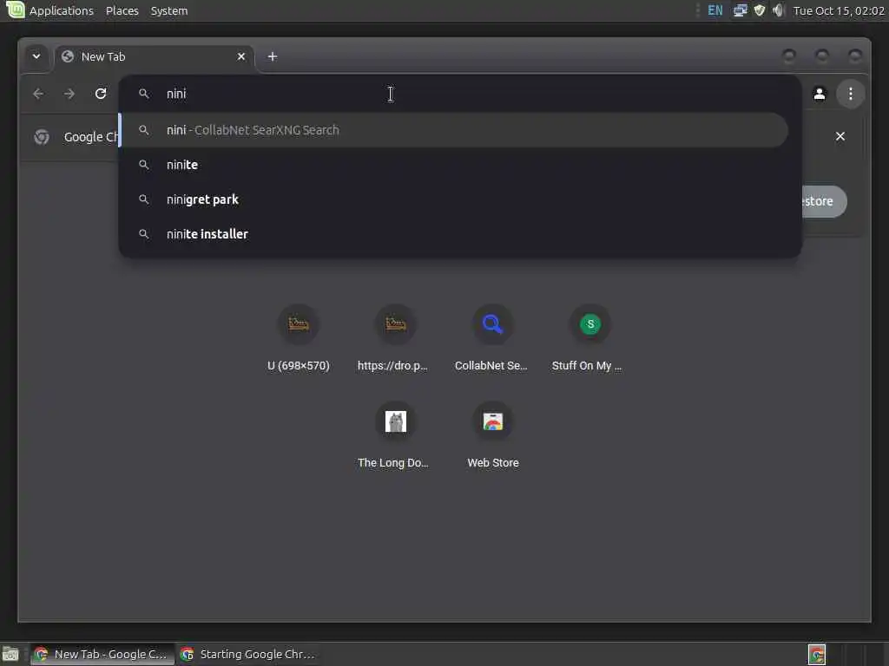The width and height of the screenshot is (889, 666).
Task: Click the browser forward arrow
Action: [69, 94]
